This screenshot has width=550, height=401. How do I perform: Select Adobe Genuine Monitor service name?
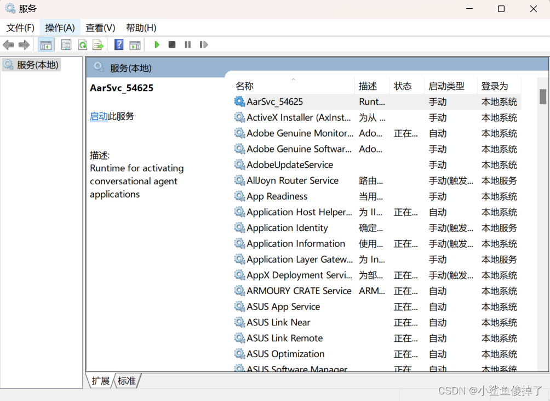click(300, 133)
